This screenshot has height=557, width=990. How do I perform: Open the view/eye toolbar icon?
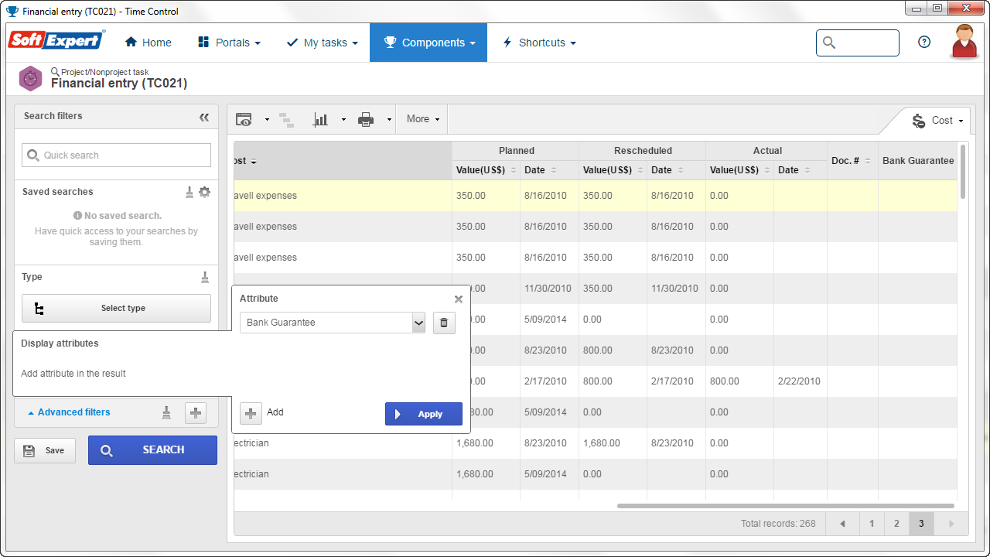[244, 119]
